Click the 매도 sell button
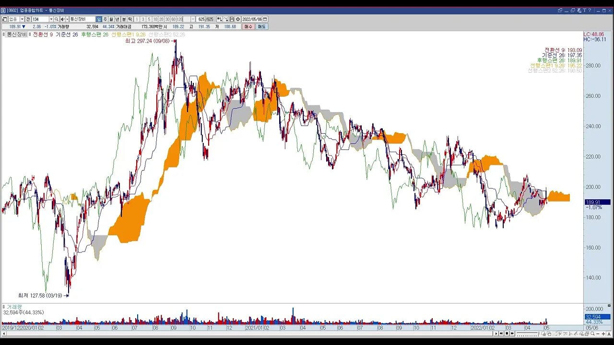Screen dimensions: 614x345 (x=261, y=26)
